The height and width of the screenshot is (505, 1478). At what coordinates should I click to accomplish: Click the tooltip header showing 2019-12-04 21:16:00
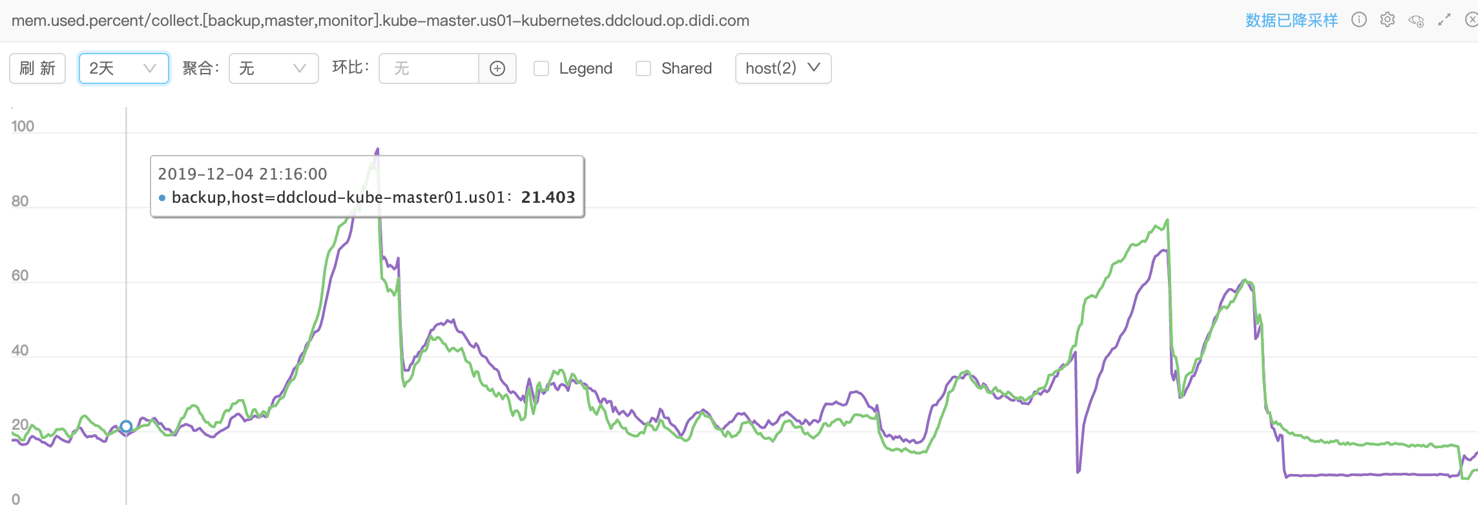[x=242, y=173]
